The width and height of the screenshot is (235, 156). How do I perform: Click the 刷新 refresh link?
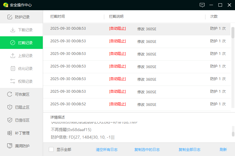click(223, 150)
